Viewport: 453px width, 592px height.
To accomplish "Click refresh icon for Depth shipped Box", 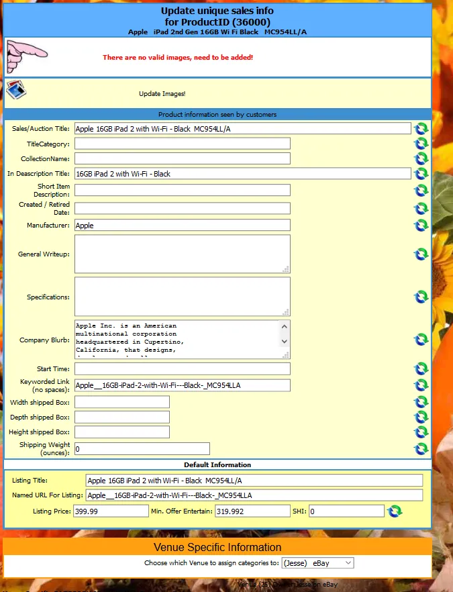I will pos(421,417).
